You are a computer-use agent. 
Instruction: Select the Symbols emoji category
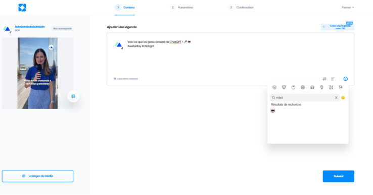coord(331,87)
